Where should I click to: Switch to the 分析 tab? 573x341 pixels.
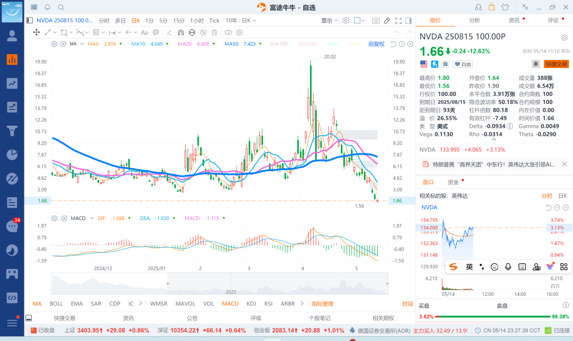pos(474,21)
